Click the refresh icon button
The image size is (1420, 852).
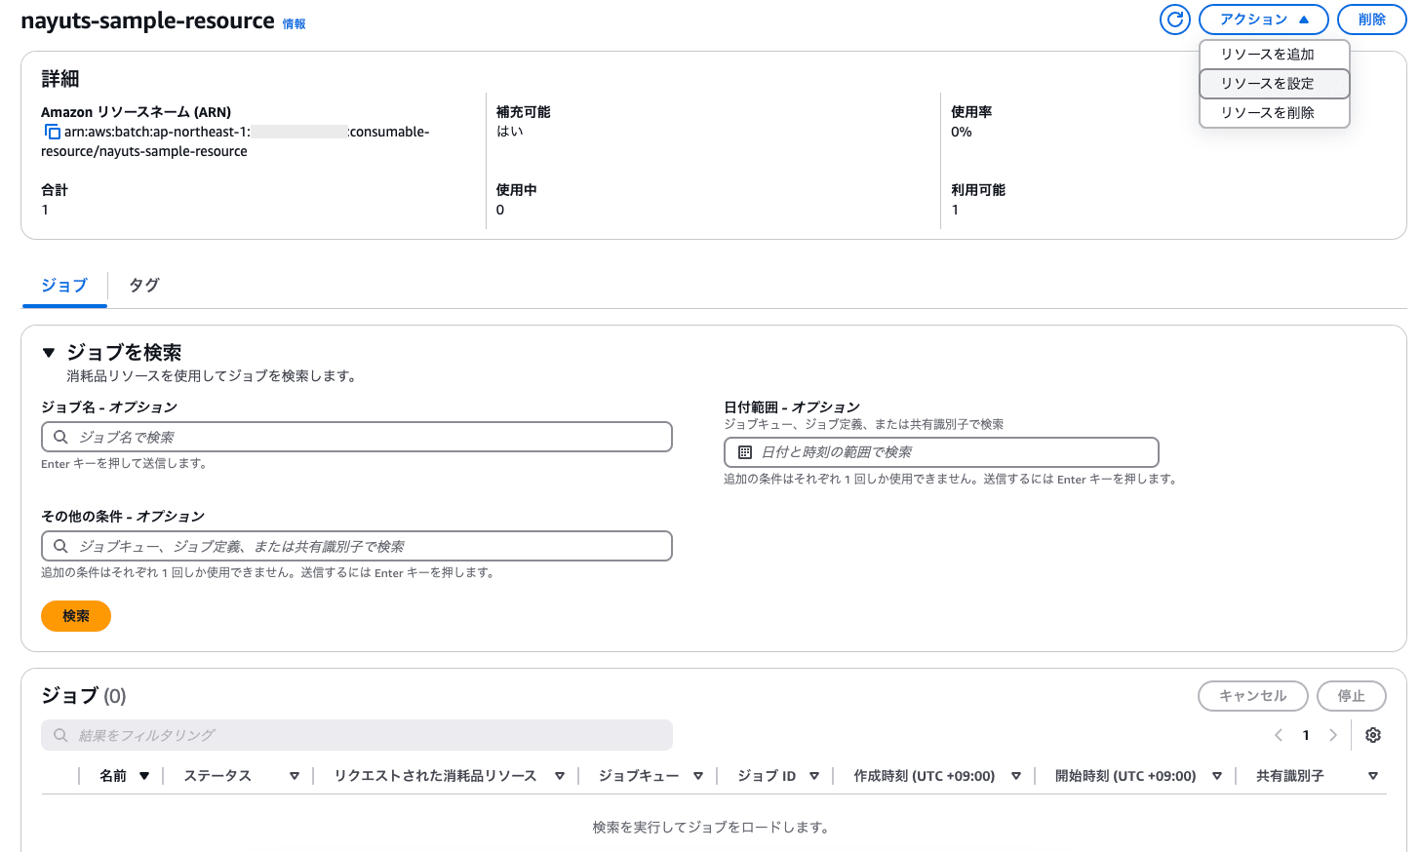point(1175,19)
